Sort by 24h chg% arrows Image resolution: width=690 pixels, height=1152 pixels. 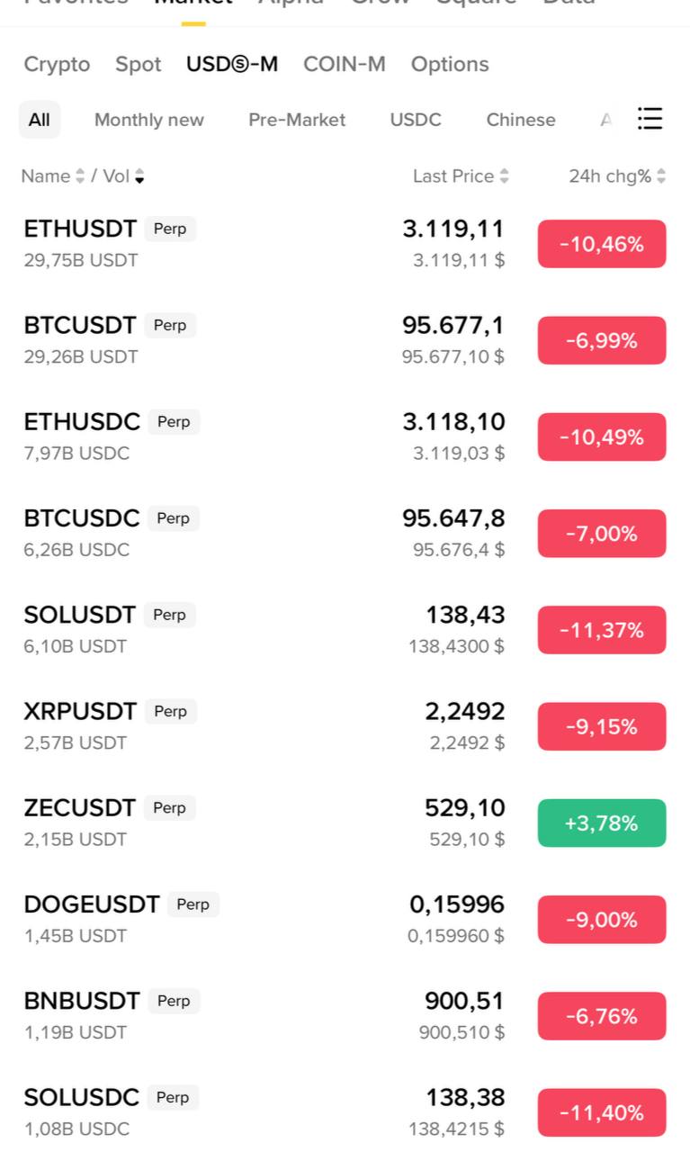pyautogui.click(x=661, y=176)
